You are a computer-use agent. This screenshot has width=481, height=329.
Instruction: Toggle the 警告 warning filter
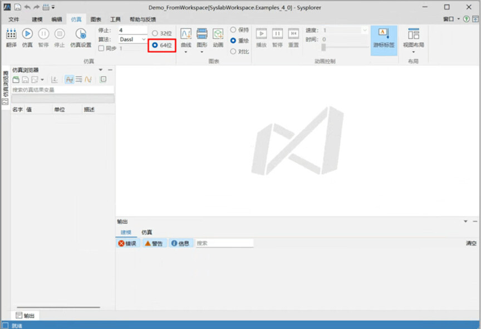pos(154,243)
